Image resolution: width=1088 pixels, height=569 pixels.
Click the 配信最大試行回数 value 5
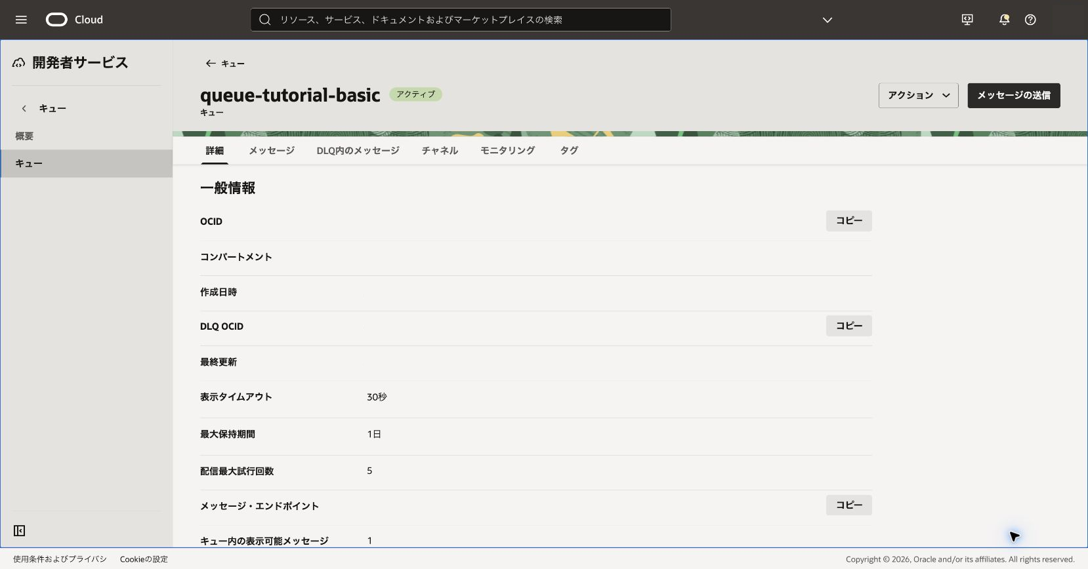[369, 471]
